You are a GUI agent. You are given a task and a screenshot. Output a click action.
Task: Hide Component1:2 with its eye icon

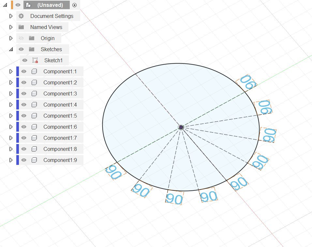point(24,82)
